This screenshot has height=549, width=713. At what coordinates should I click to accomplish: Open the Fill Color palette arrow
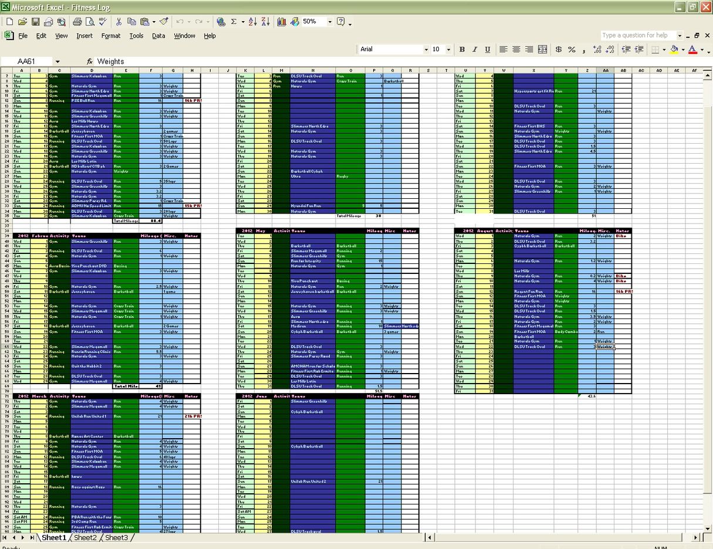[x=683, y=50]
